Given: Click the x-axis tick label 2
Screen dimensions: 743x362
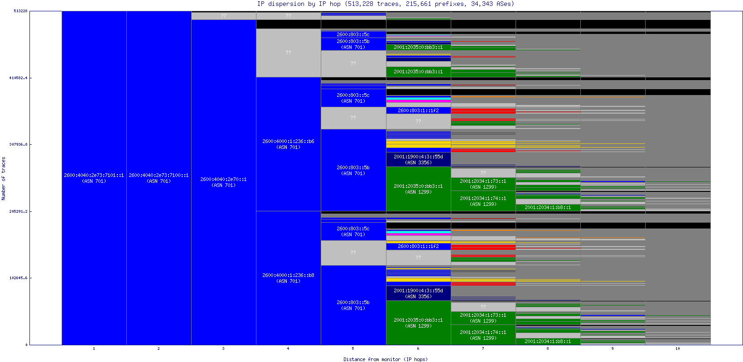Looking at the screenshot, I should pyautogui.click(x=159, y=348).
